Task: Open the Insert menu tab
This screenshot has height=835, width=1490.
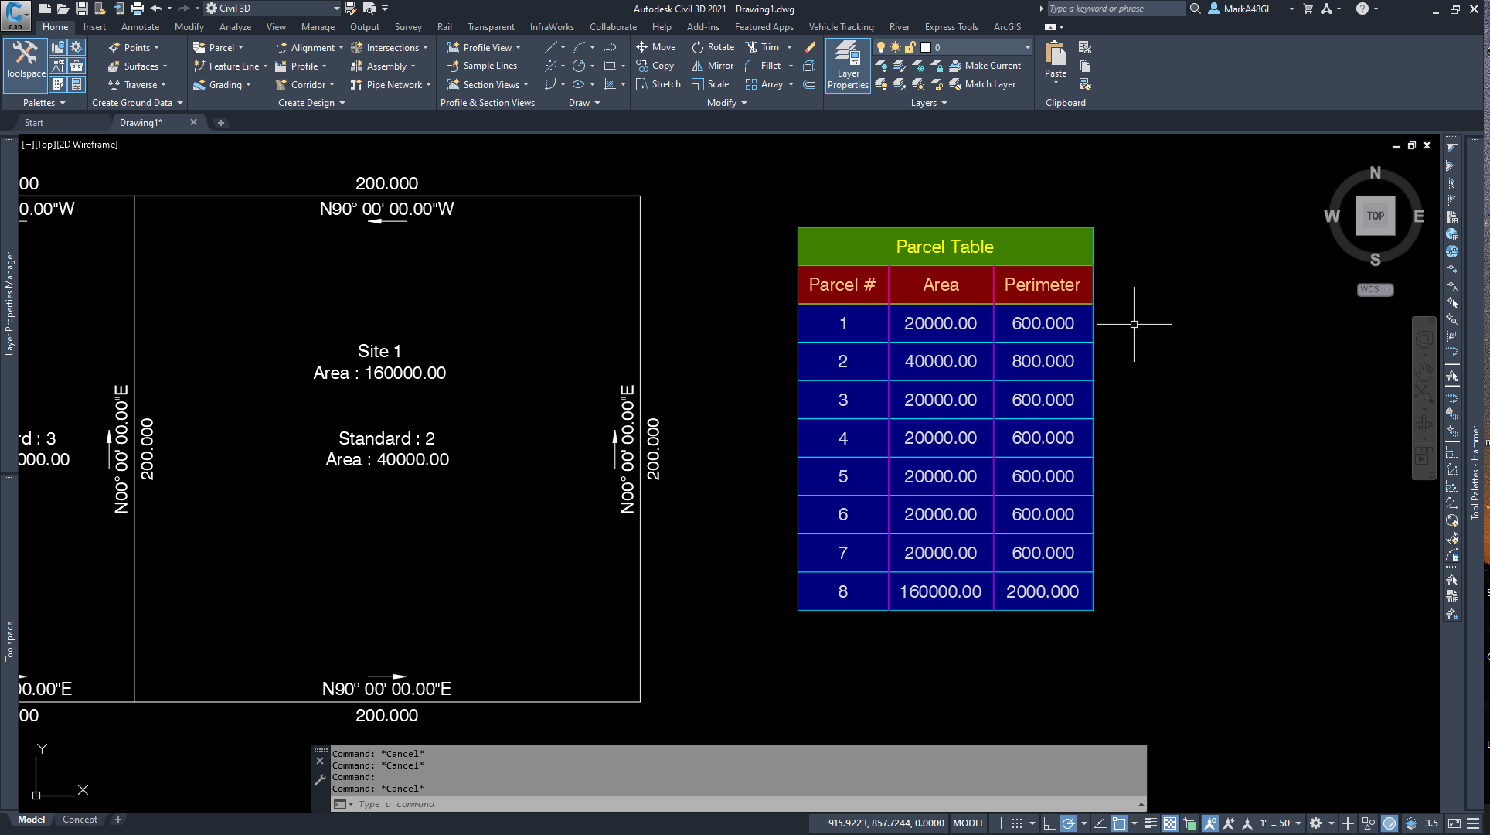Action: 94,26
